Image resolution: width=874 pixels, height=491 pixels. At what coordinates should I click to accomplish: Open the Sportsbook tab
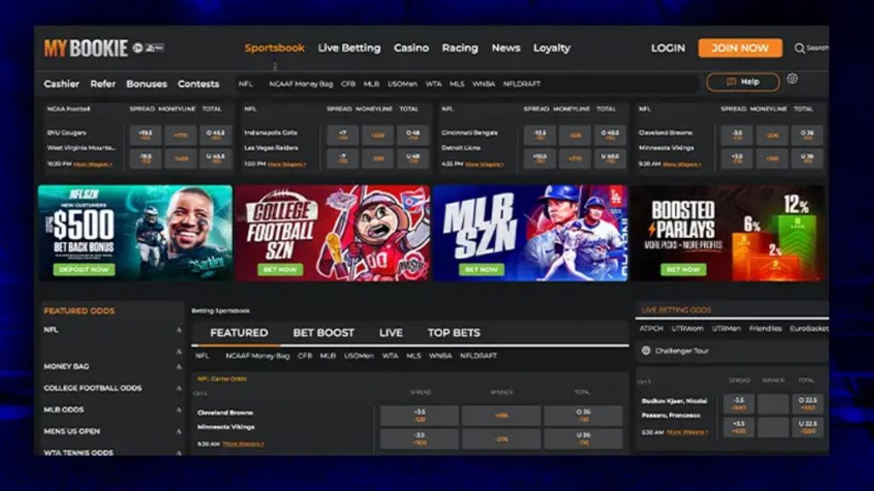[274, 48]
